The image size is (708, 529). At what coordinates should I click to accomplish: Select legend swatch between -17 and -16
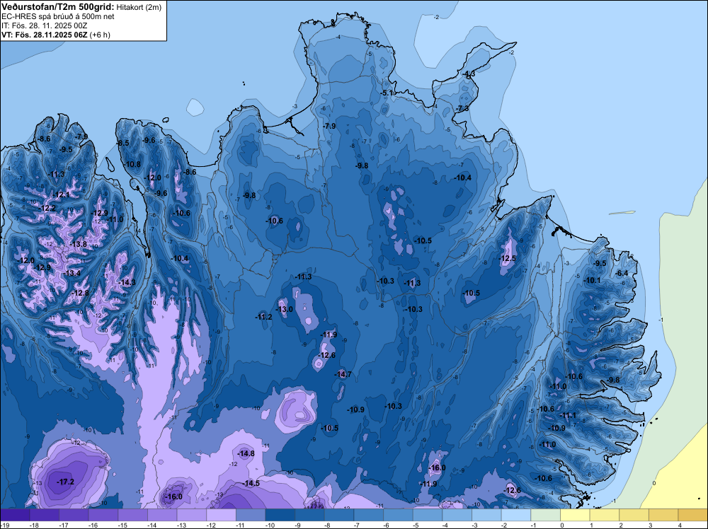pos(74,515)
